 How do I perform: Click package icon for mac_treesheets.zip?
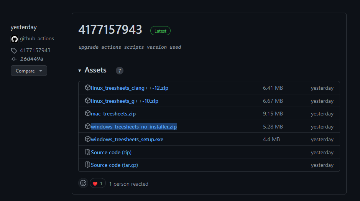(87, 113)
